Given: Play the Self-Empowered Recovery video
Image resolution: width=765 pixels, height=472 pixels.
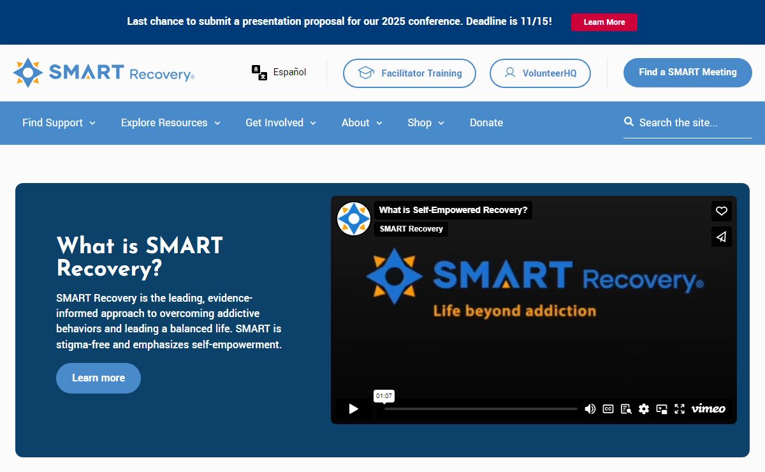Looking at the screenshot, I should pyautogui.click(x=354, y=409).
